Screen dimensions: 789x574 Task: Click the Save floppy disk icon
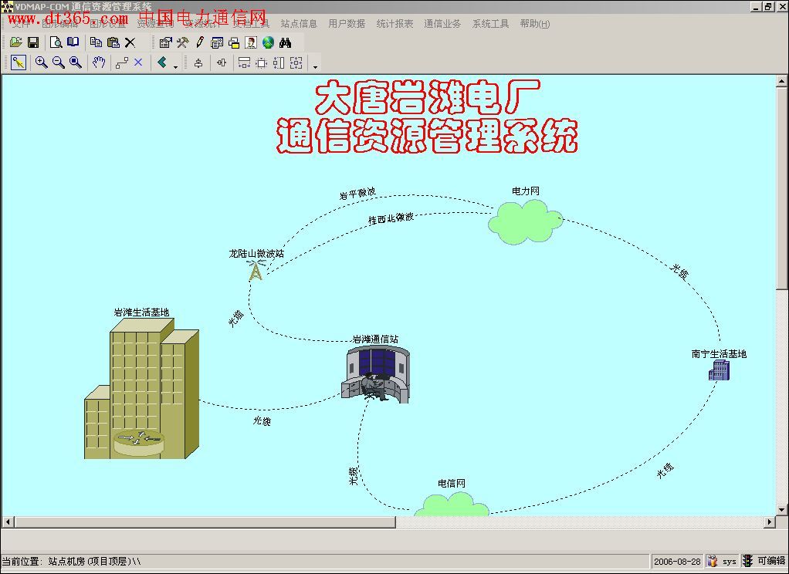[x=33, y=42]
